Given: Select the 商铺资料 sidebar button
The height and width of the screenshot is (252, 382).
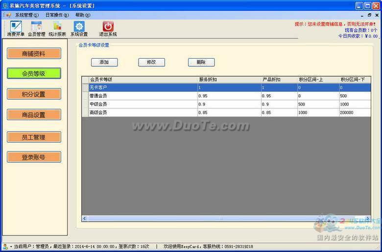Looking at the screenshot, I should tap(34, 53).
